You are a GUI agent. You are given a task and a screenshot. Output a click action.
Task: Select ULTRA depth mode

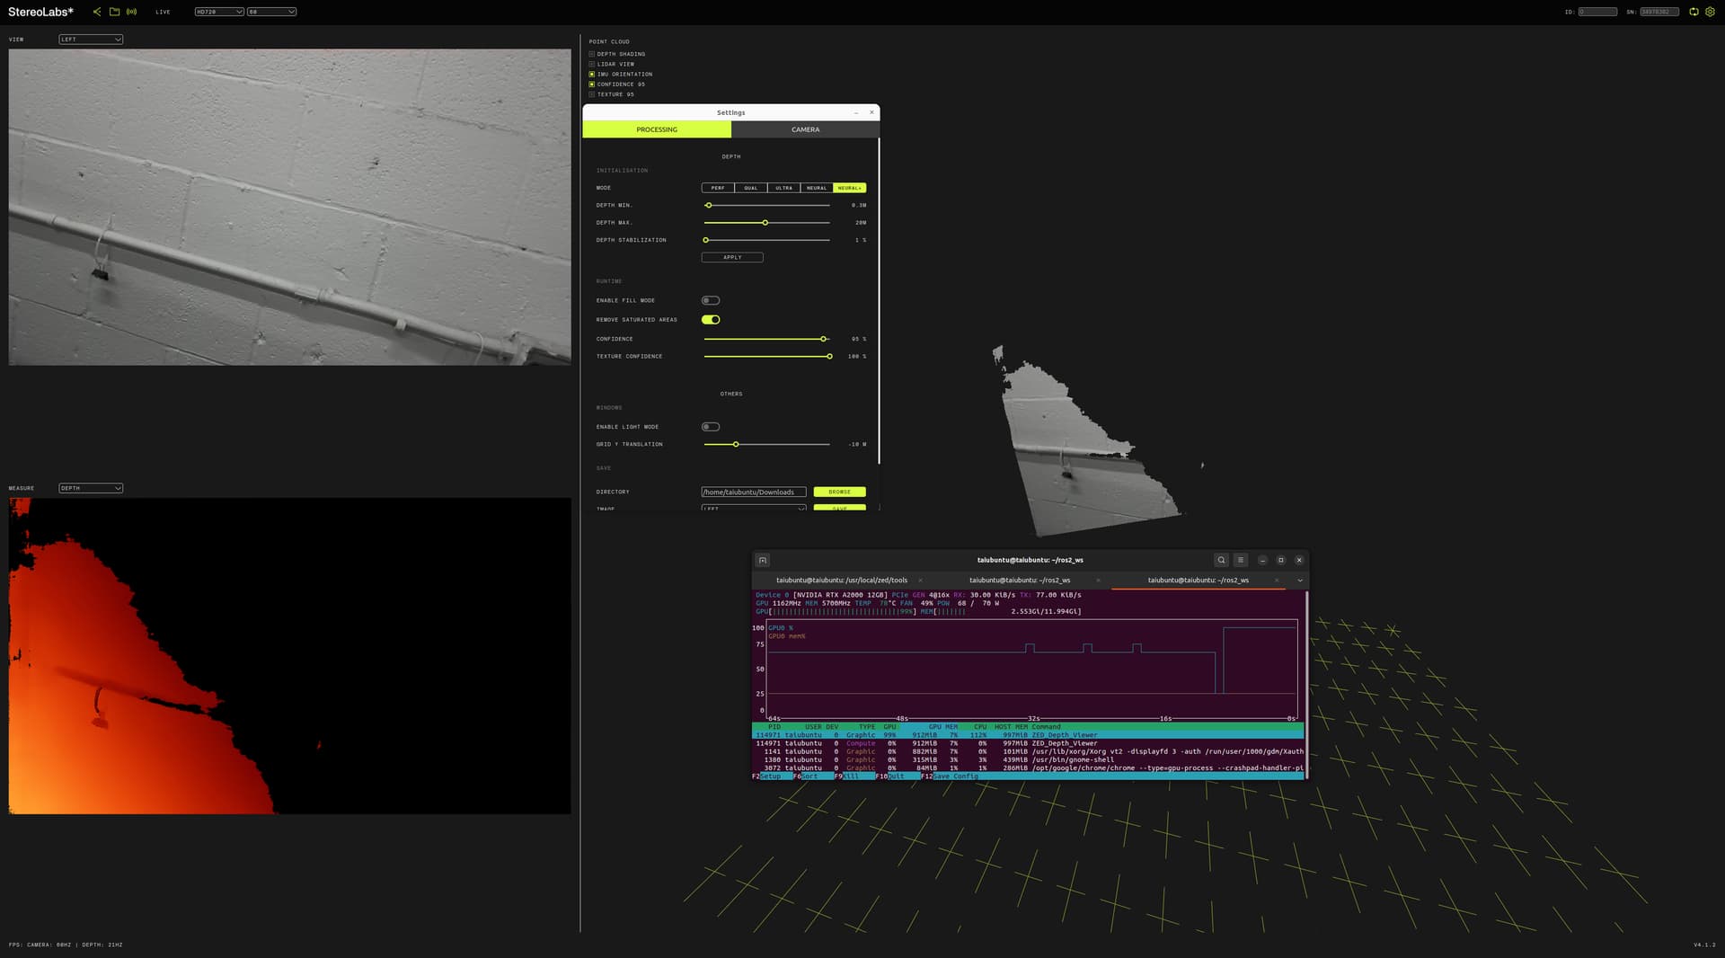pos(784,188)
